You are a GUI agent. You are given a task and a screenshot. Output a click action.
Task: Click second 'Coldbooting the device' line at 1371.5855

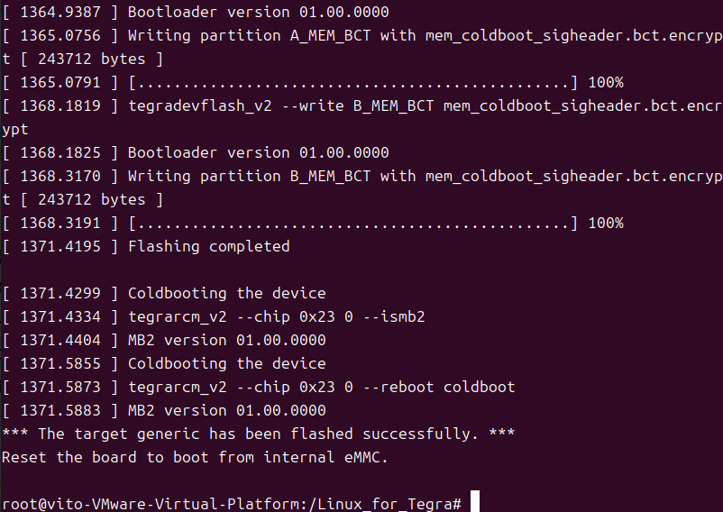pyautogui.click(x=164, y=363)
